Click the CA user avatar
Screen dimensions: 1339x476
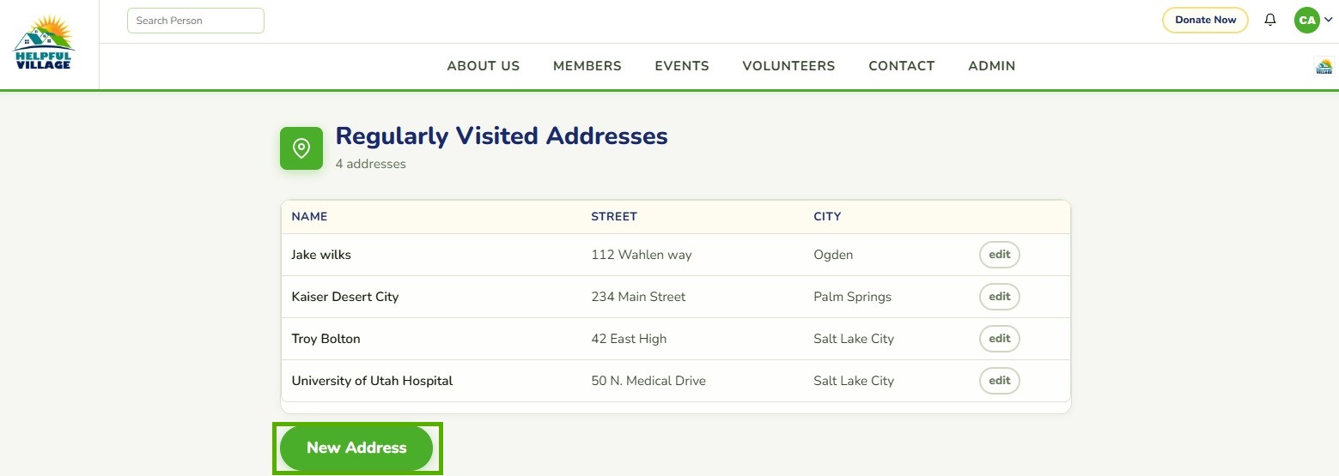(1306, 20)
